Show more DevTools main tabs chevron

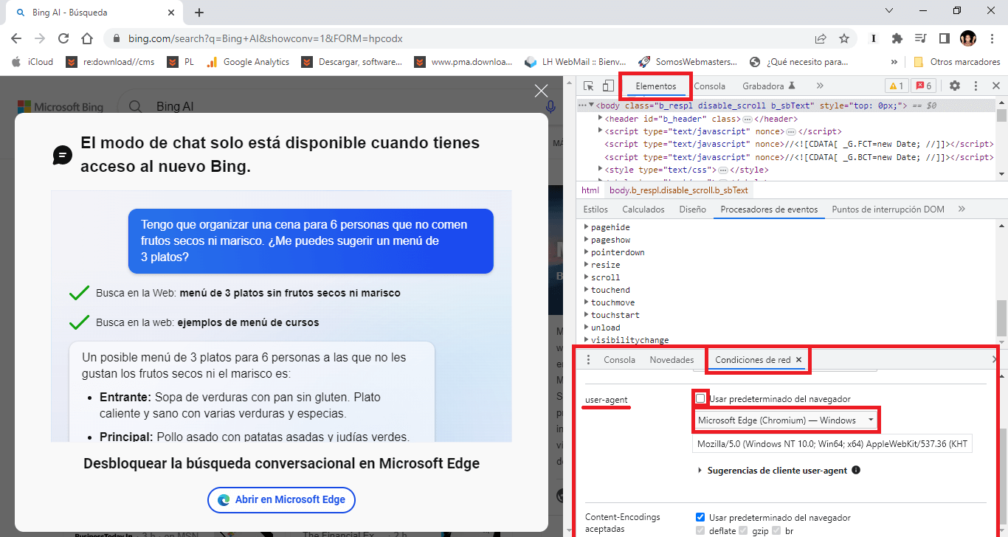(x=819, y=86)
